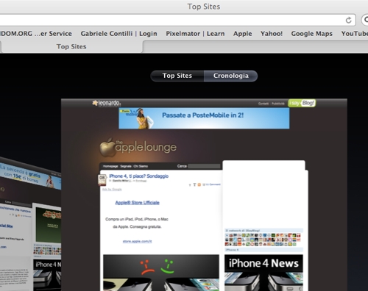Click the golden Apple Lounge logo
368x291 pixels.
point(138,147)
